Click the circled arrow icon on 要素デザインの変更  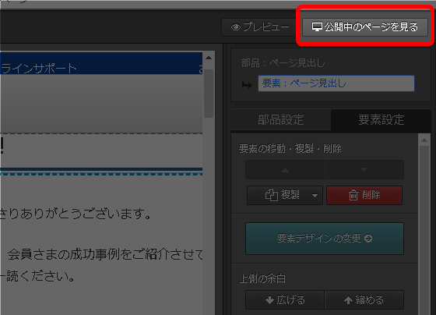coord(368,239)
